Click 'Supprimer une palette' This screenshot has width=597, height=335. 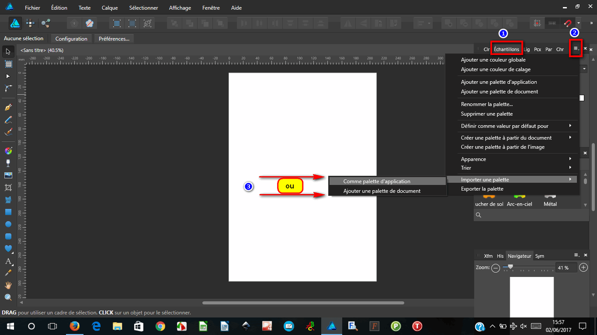486,114
